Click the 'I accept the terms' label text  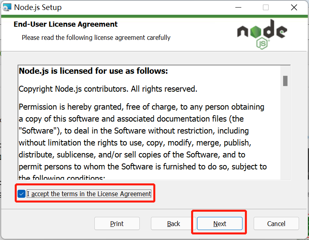[89, 194]
